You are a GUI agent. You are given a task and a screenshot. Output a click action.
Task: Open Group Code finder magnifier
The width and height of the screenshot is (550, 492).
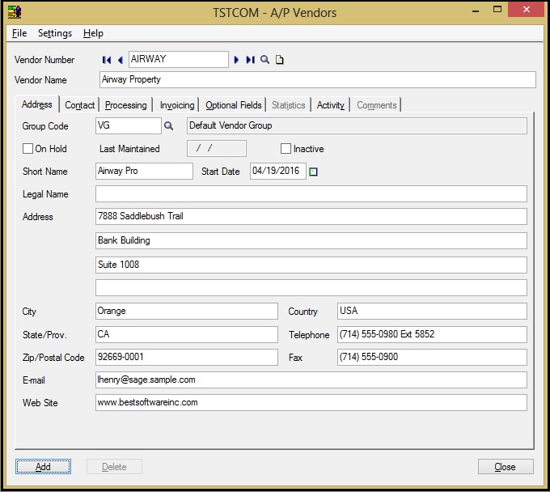pyautogui.click(x=169, y=125)
